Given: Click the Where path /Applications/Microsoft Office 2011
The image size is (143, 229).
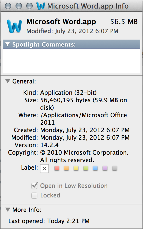Looking at the screenshot, I should click(84, 119).
